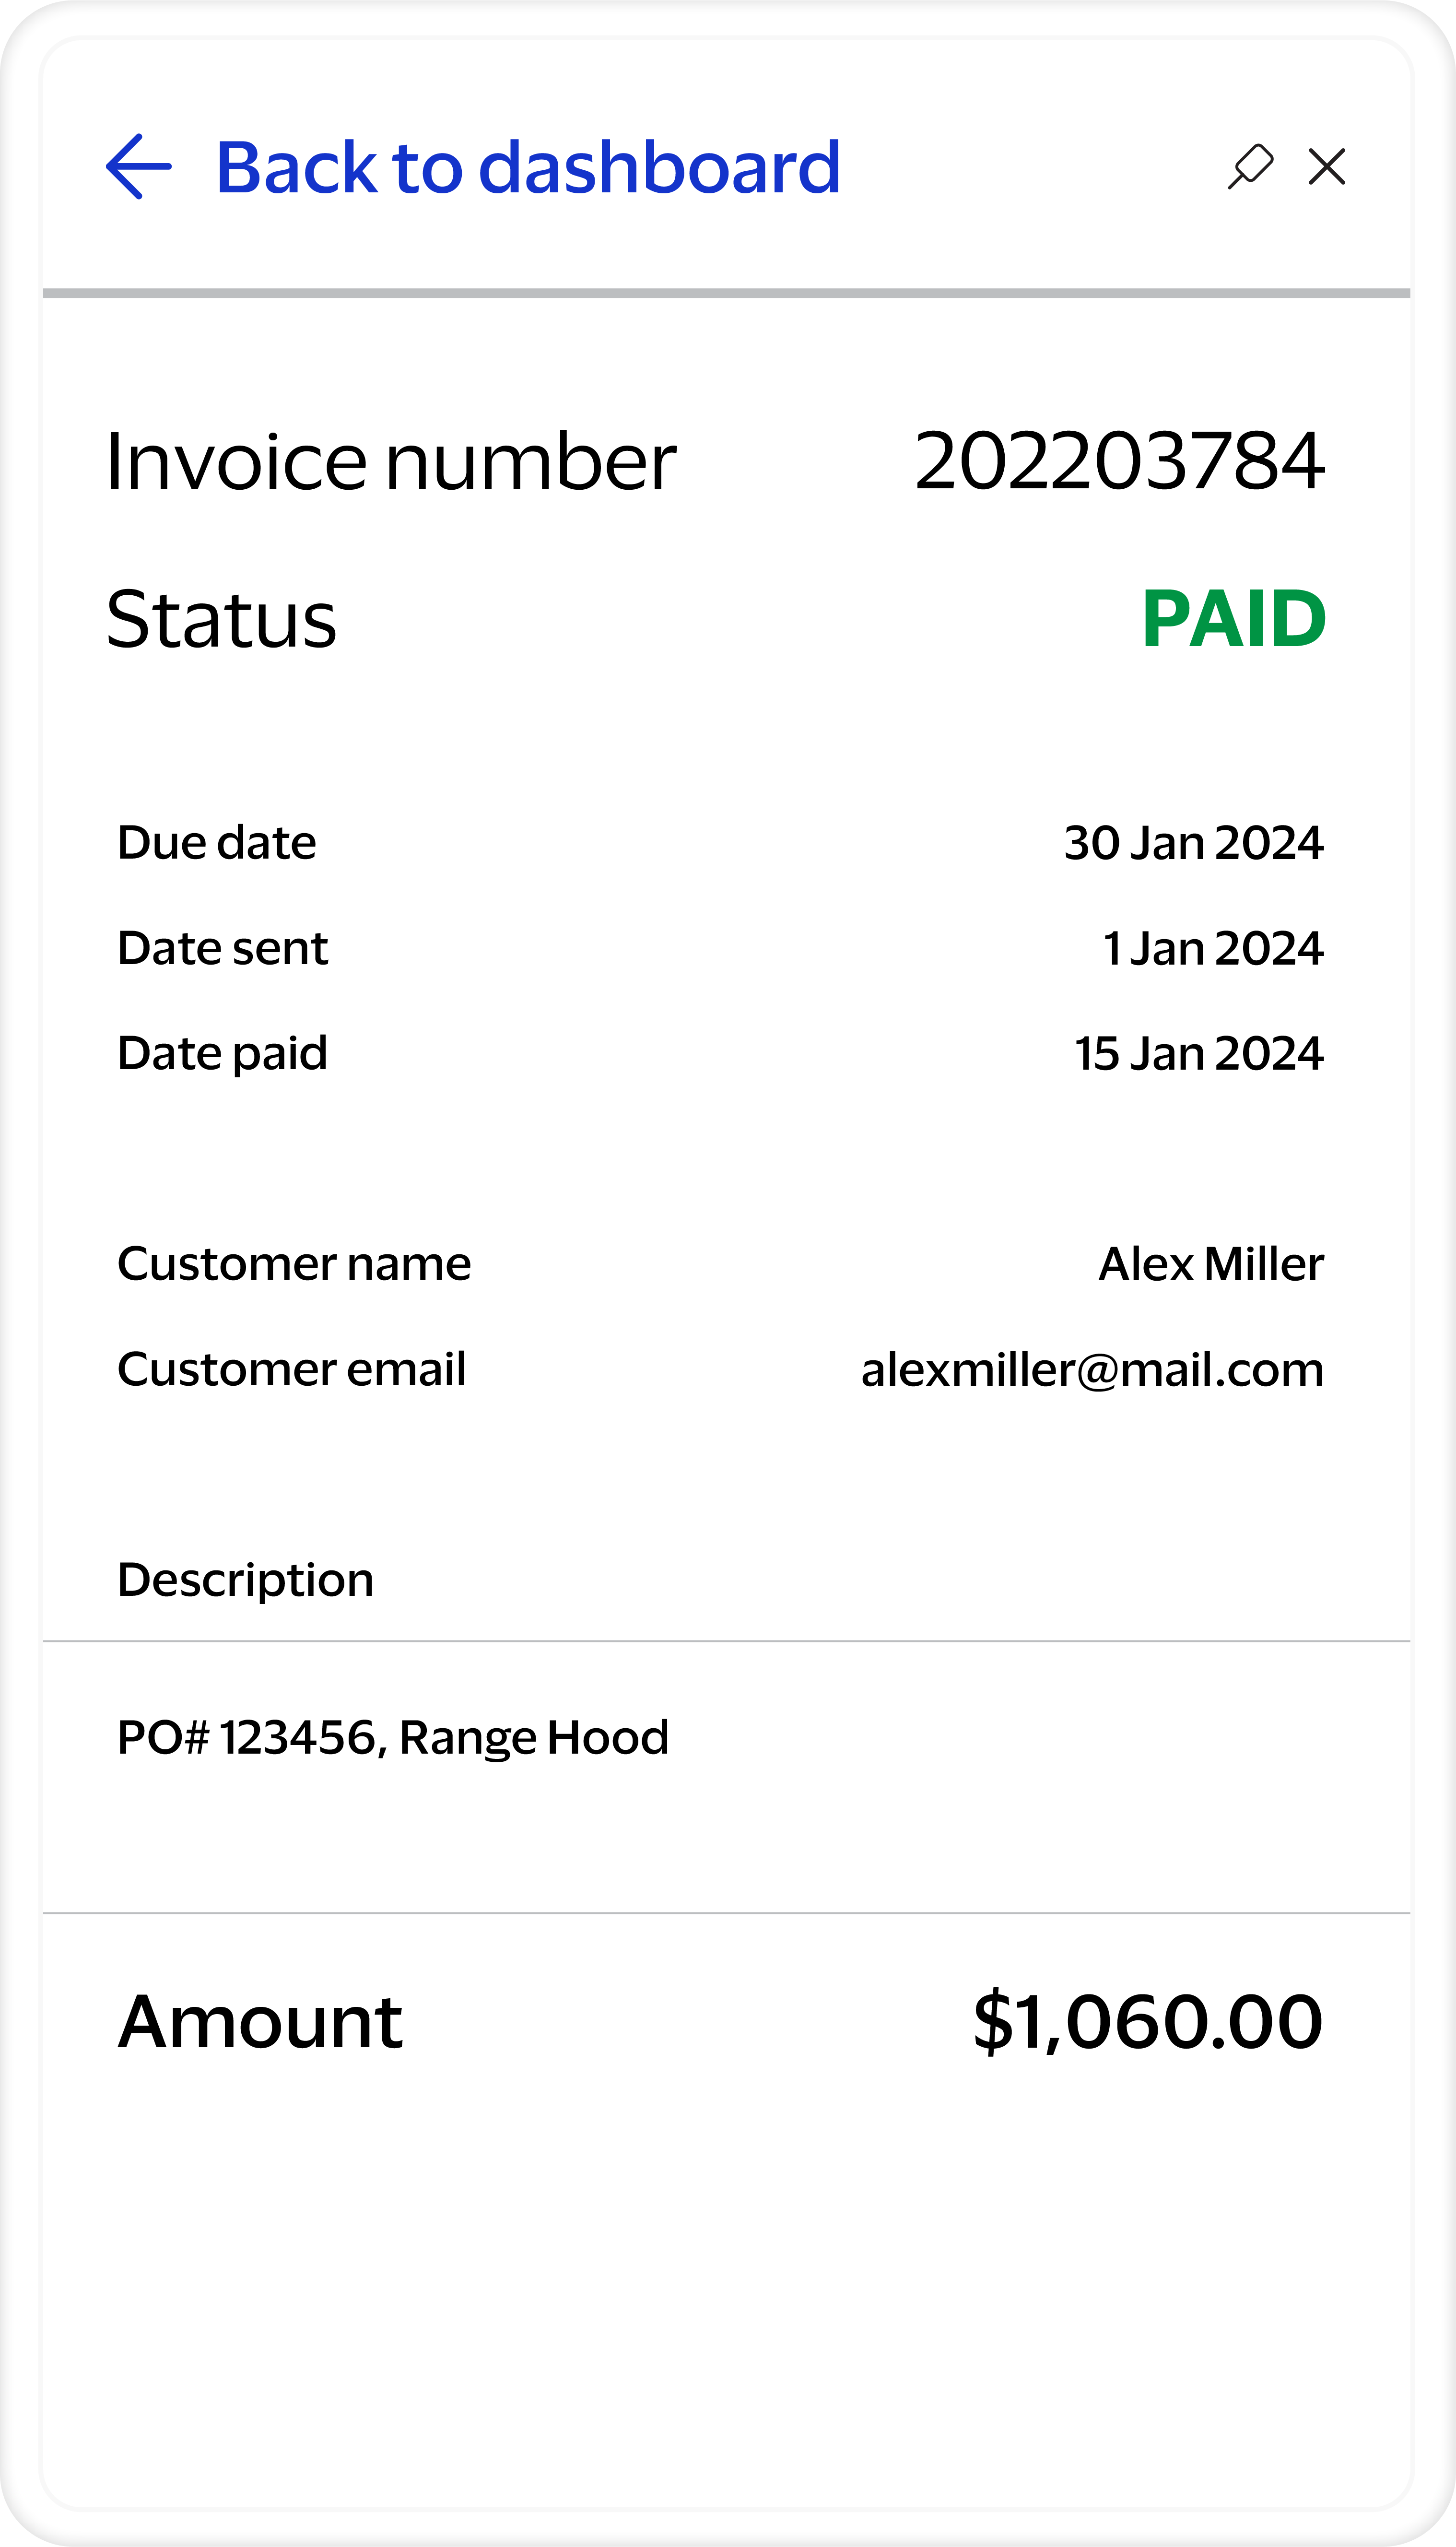Select the Status label
The height and width of the screenshot is (2547, 1456).
click(x=221, y=619)
